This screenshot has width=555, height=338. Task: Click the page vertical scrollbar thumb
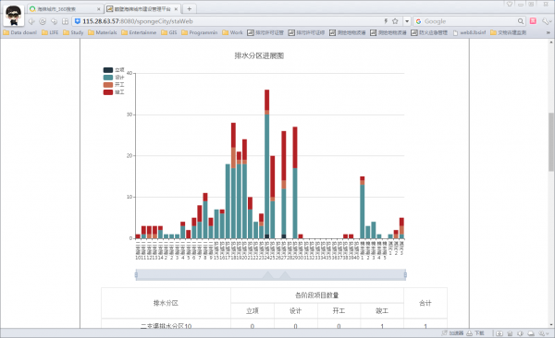tap(551, 141)
